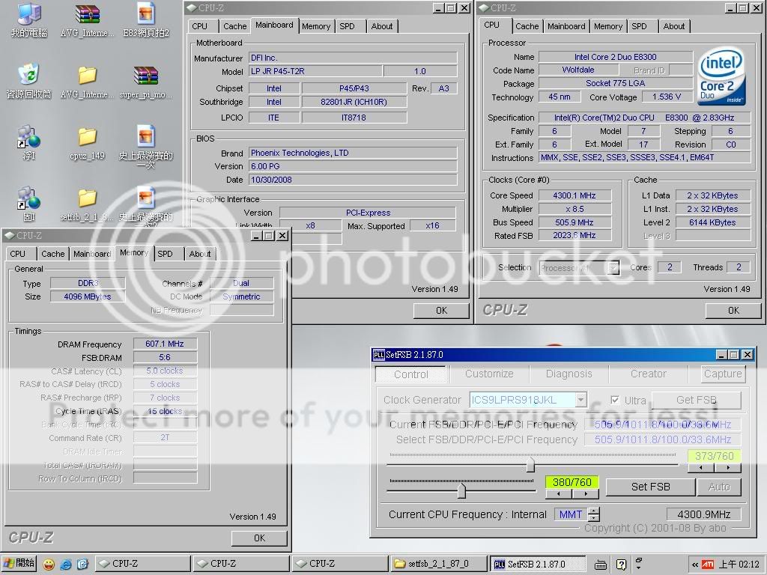Select the Customize tab in SetFSB
The width and height of the screenshot is (767, 575).
coord(489,374)
